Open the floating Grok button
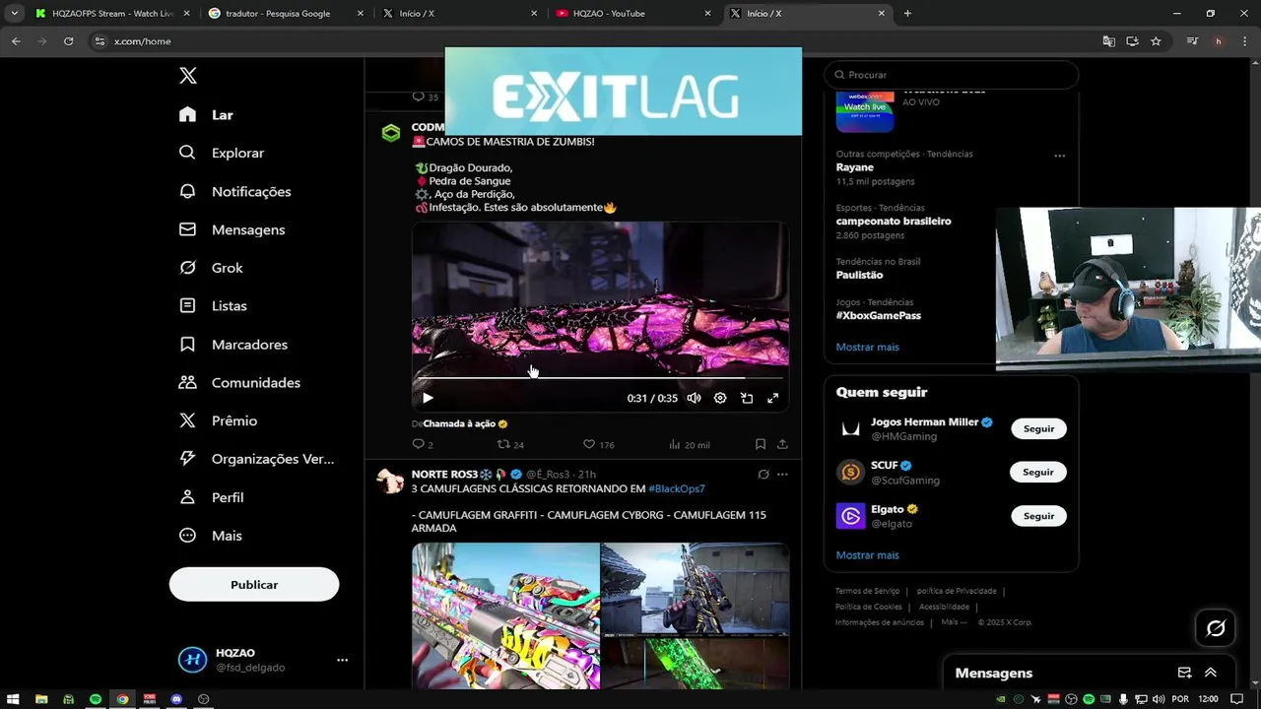 pyautogui.click(x=1216, y=628)
